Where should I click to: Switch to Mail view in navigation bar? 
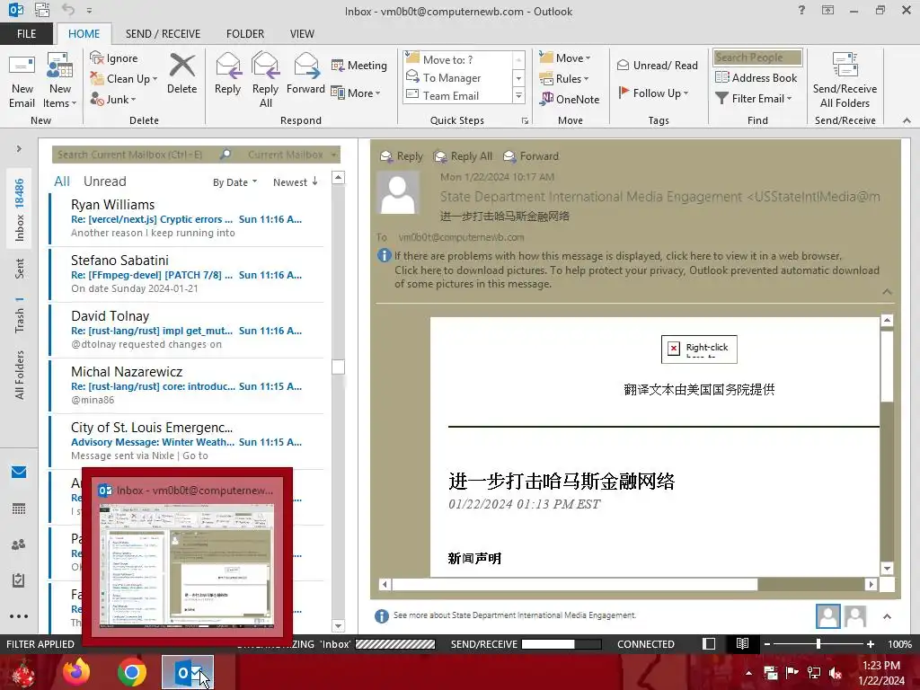(x=19, y=473)
